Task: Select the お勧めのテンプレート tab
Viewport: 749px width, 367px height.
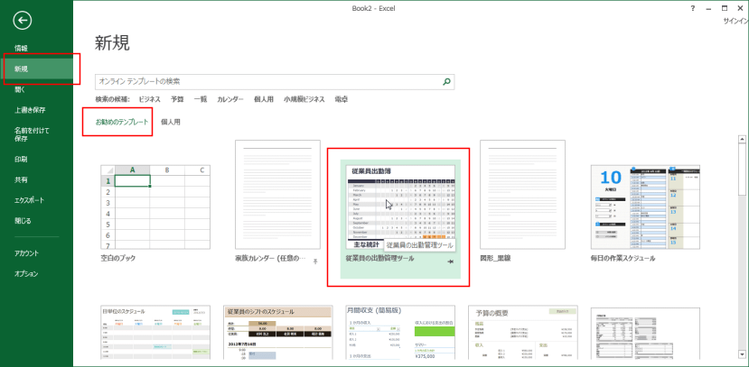Action: [116, 121]
